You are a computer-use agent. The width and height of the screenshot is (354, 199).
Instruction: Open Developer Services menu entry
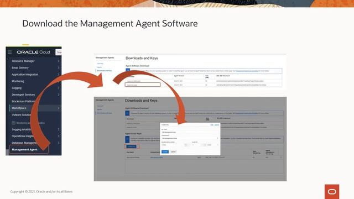pyautogui.click(x=23, y=95)
